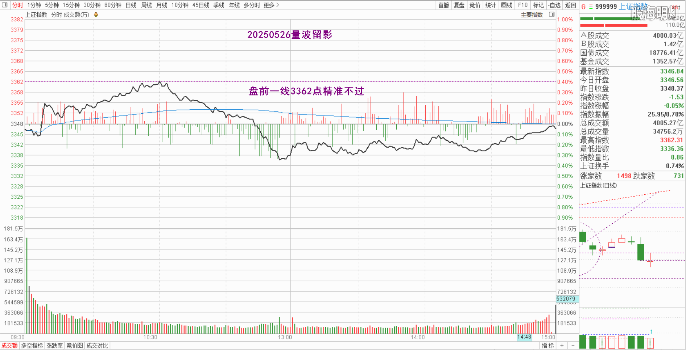Click the 返回 back button
The height and width of the screenshot is (350, 686).
570,5
